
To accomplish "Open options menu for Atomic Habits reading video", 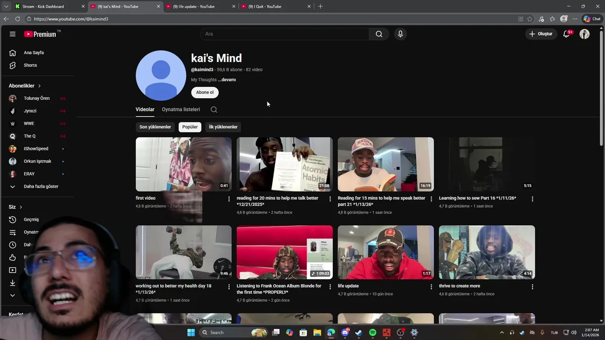I will (330, 199).
